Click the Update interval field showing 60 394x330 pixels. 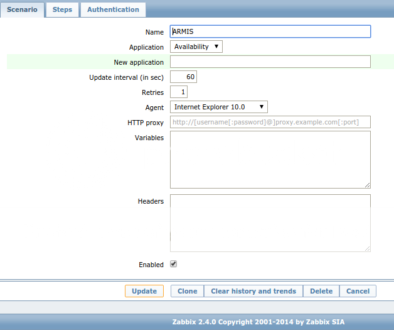point(183,77)
